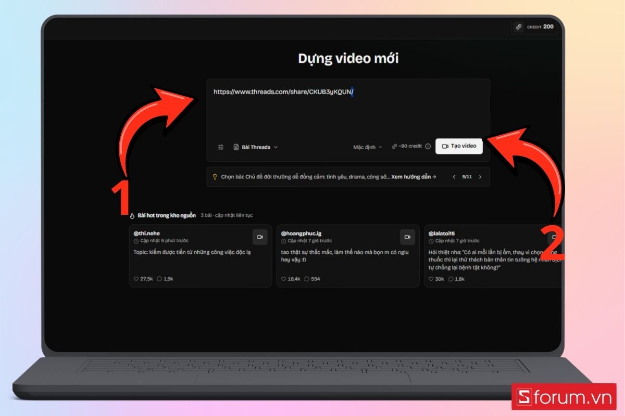Click the fire icon beside Bài hot
625x416 pixels.
pyautogui.click(x=132, y=215)
